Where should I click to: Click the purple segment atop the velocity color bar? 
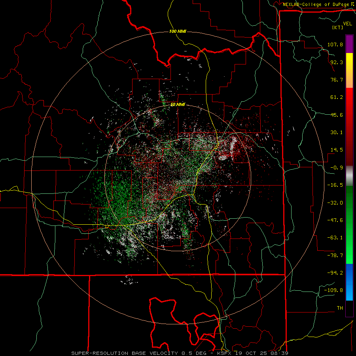pyautogui.click(x=349, y=44)
